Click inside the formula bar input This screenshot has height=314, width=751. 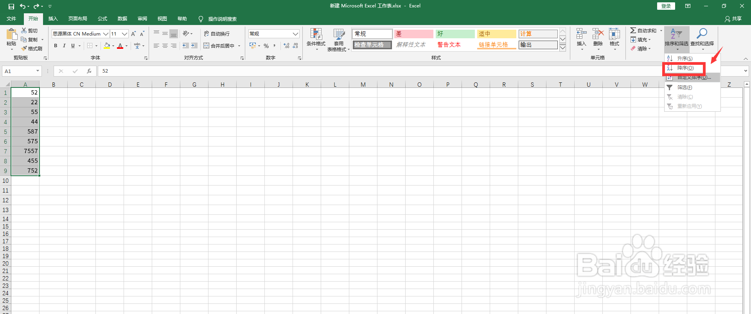point(420,71)
